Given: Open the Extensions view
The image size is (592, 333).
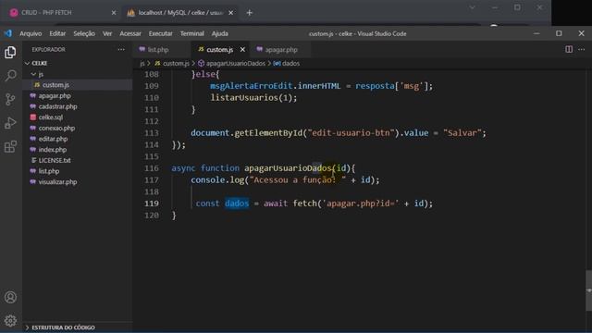Looking at the screenshot, I should pos(10,146).
